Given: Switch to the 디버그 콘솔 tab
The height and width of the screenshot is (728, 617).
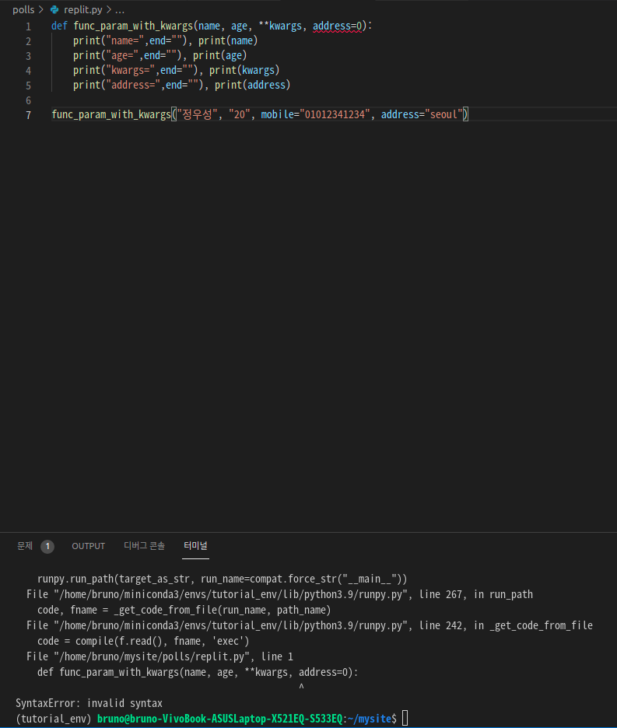Looking at the screenshot, I should point(144,546).
